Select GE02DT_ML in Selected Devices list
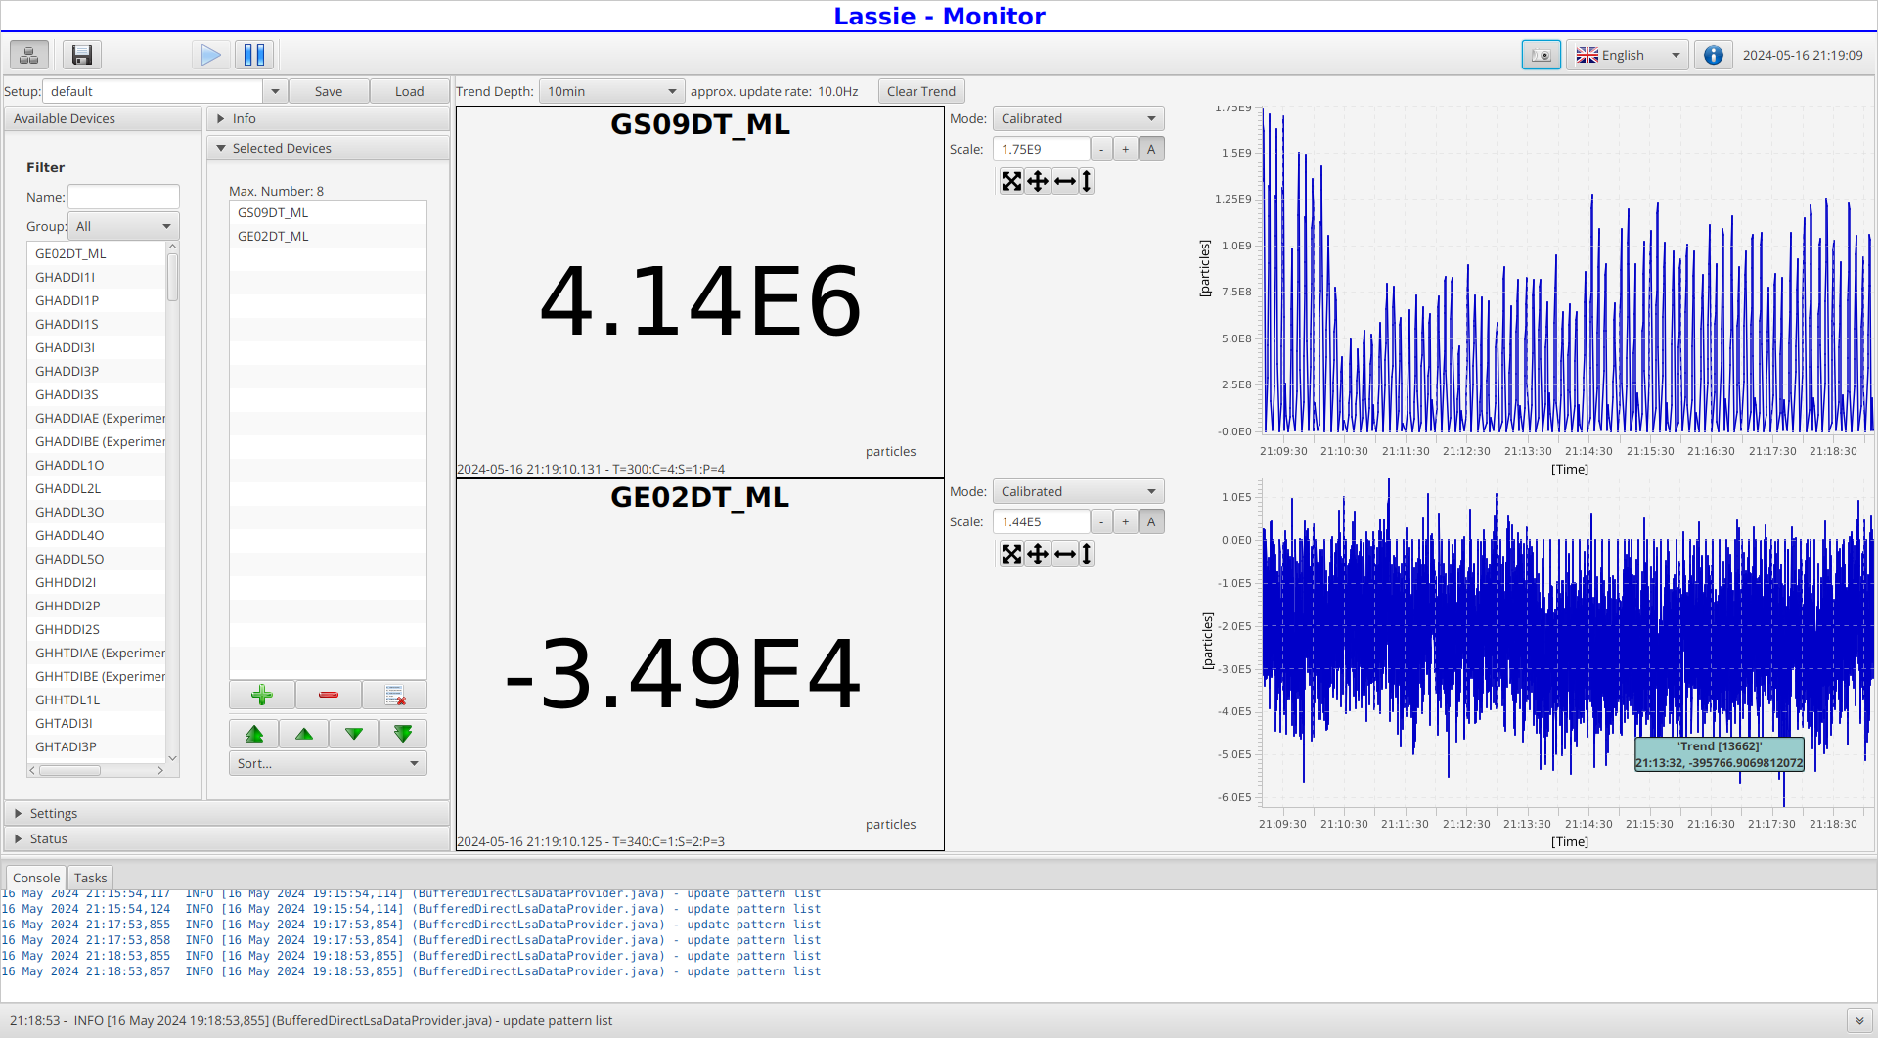This screenshot has height=1038, width=1878. (328, 236)
